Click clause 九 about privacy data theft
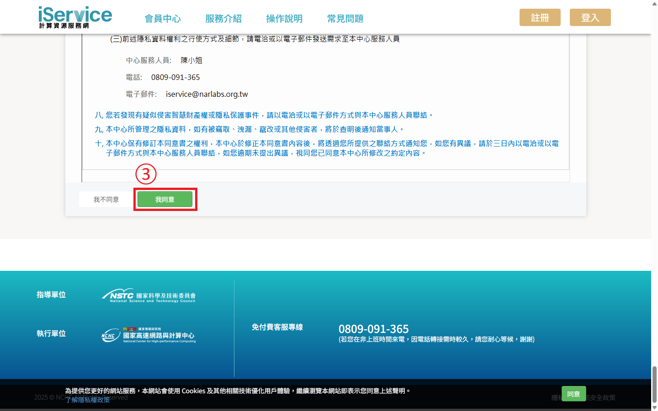 (249, 129)
